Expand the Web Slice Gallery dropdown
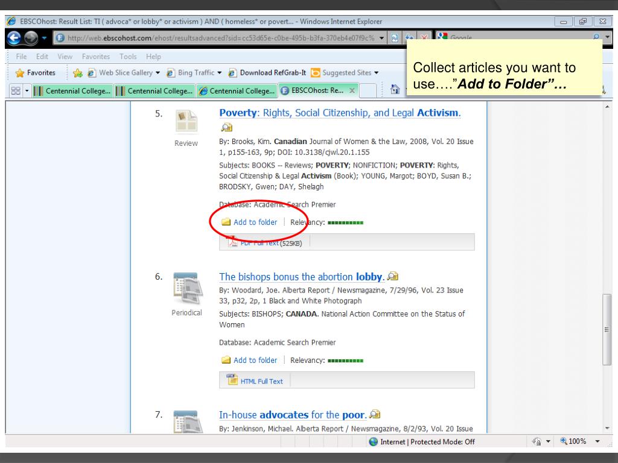The height and width of the screenshot is (463, 618). click(158, 73)
